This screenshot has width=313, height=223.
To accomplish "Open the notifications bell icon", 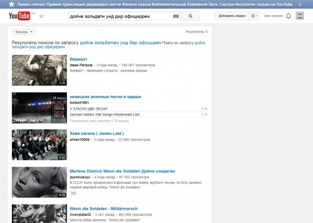I will (288, 16).
